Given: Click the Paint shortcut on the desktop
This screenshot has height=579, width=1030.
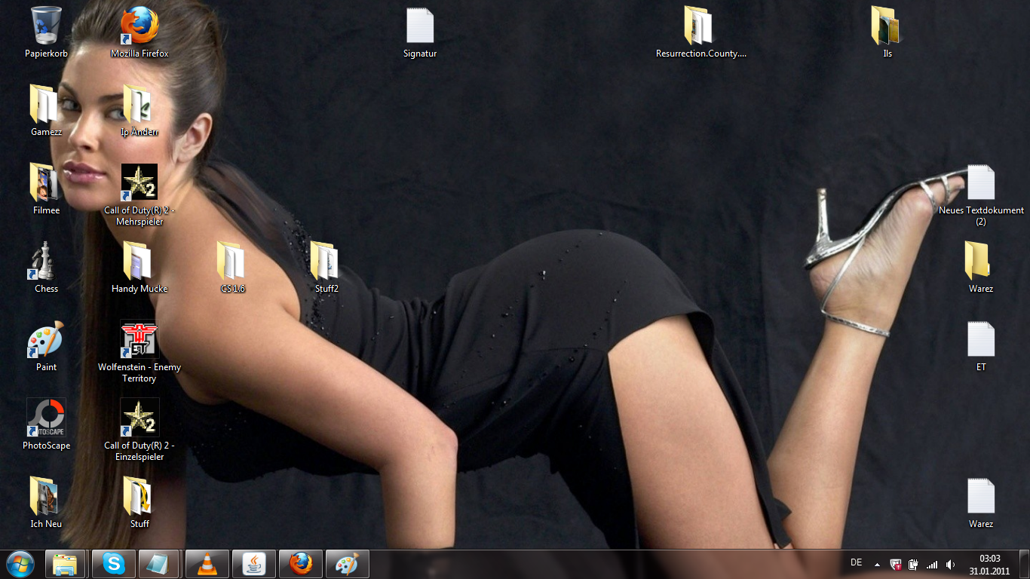Looking at the screenshot, I should 46,340.
